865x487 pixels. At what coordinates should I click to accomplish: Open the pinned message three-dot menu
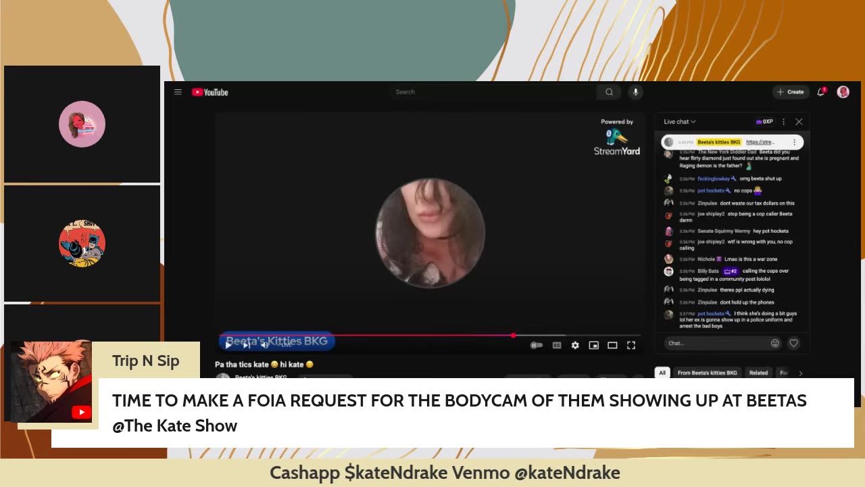794,142
